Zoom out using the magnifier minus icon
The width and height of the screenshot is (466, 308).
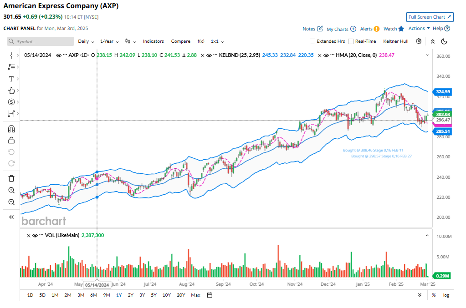(11, 202)
